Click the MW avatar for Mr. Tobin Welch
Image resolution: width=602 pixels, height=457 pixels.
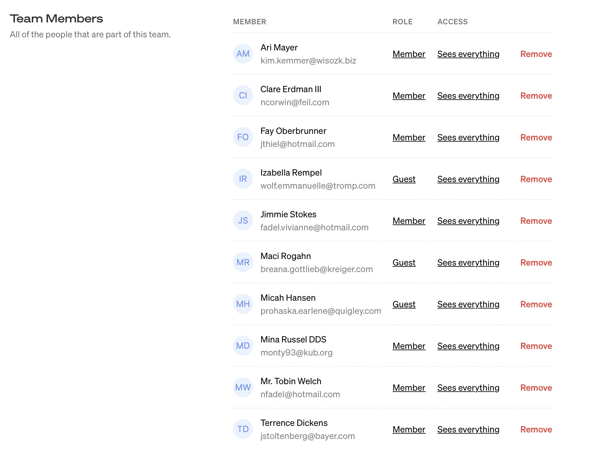pyautogui.click(x=243, y=387)
